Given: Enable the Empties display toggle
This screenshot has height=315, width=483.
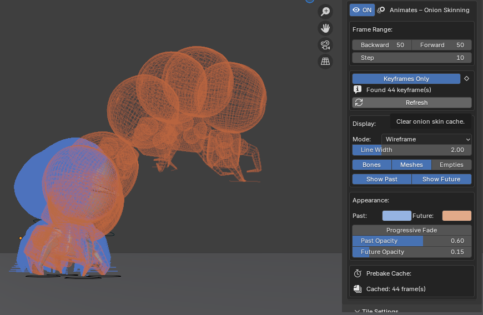Looking at the screenshot, I should [451, 165].
